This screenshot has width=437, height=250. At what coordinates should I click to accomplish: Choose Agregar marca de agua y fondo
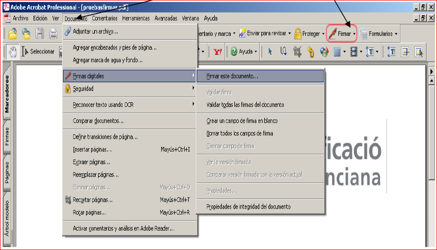pyautogui.click(x=129, y=60)
